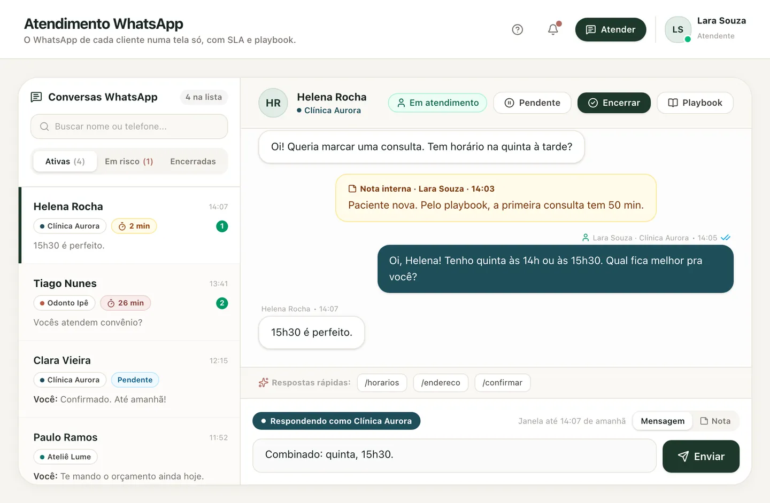Click the 14:07 timestamp on Helena's row

click(x=218, y=207)
